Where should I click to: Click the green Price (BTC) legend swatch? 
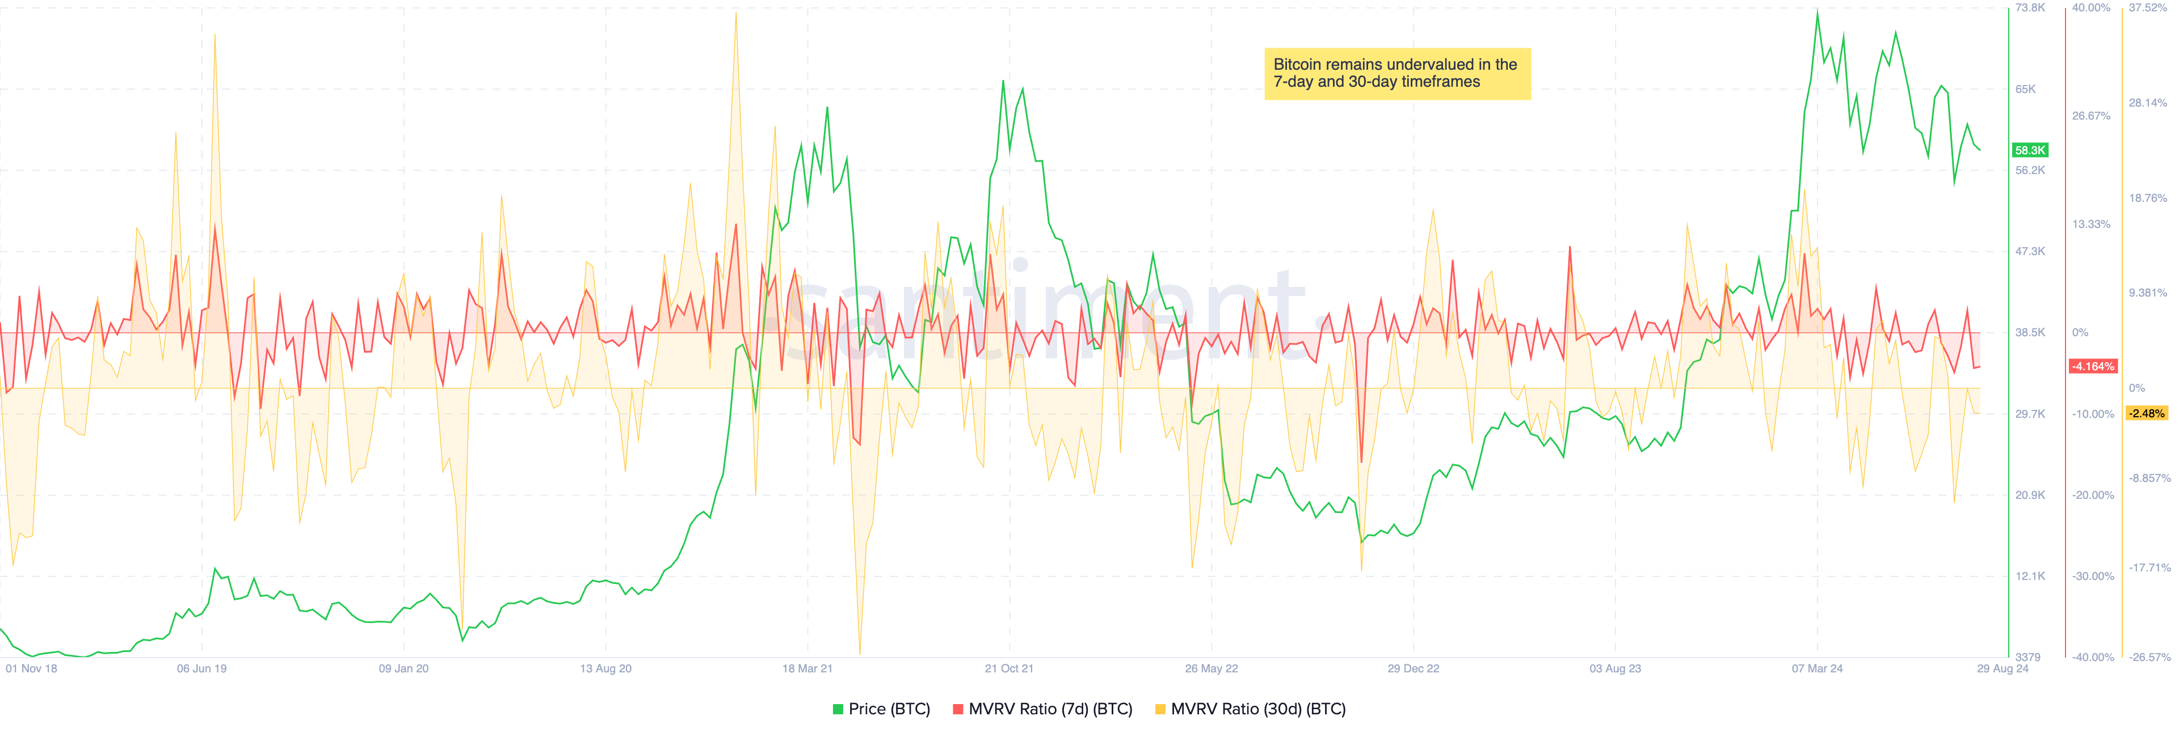(x=838, y=709)
